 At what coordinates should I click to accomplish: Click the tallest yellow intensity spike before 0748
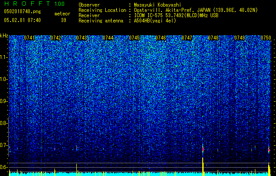click(x=203, y=166)
